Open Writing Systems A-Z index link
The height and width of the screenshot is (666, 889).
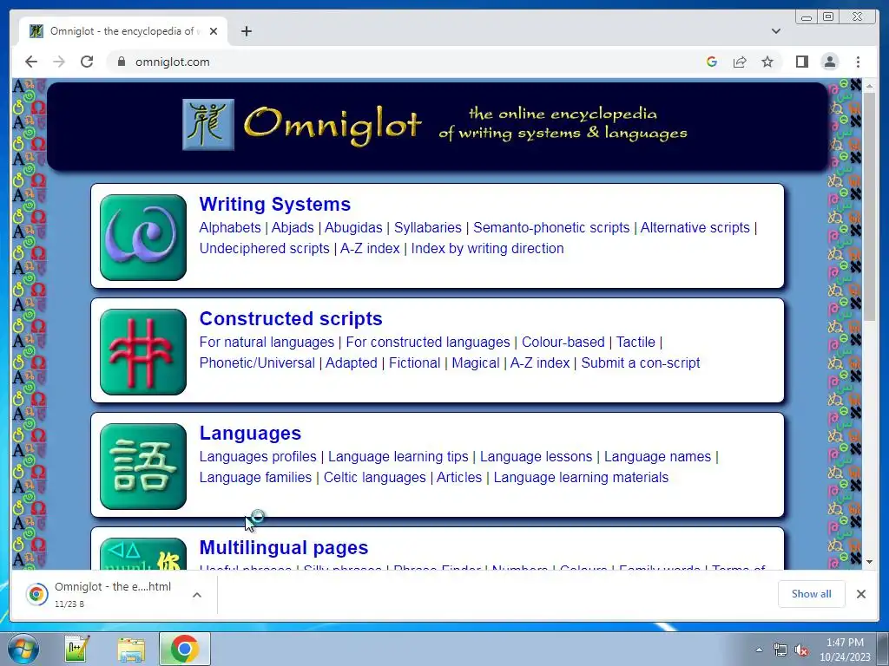point(370,249)
